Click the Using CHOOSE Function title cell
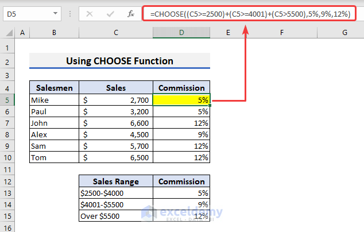The image size is (364, 232). click(119, 61)
